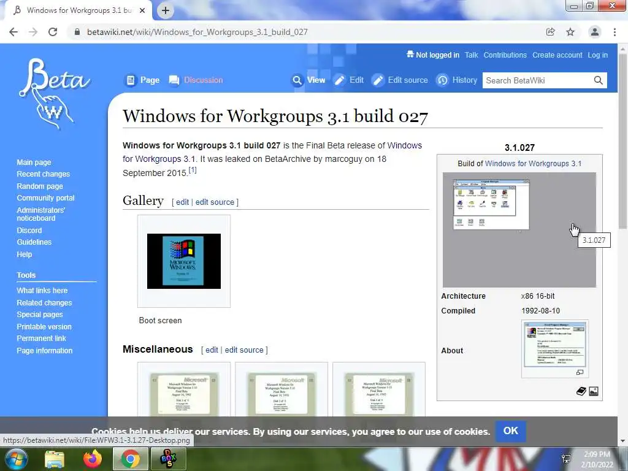This screenshot has height=471, width=628.
Task: Click the Miscellaneous section edit source link
Action: click(244, 350)
